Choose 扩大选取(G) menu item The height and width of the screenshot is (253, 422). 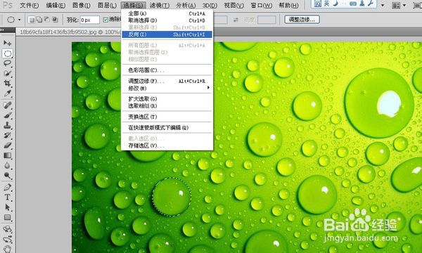167,99
